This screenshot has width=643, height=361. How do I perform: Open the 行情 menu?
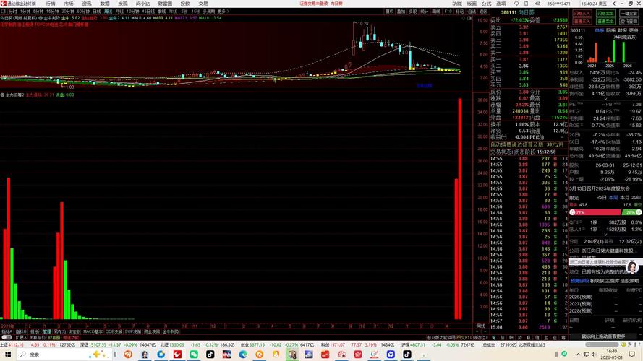tap(51, 4)
